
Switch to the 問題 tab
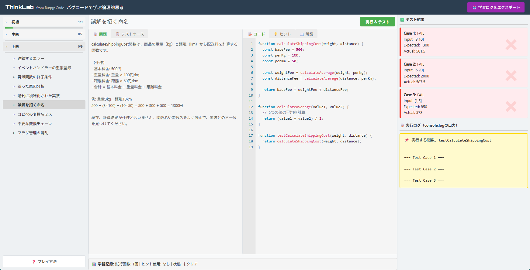[100, 34]
